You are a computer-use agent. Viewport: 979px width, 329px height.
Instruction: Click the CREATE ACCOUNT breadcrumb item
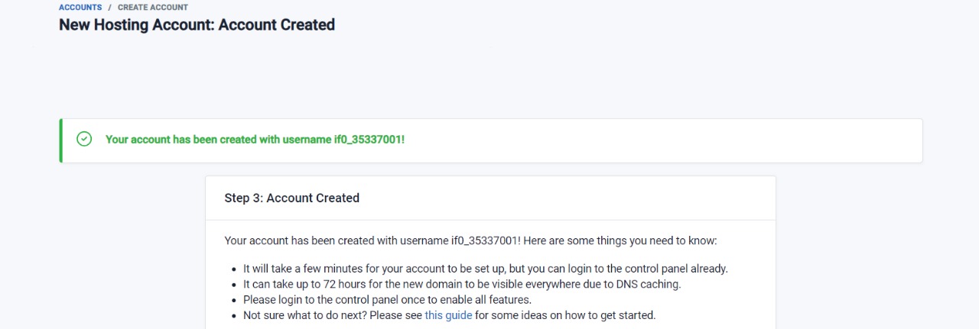pyautogui.click(x=153, y=8)
